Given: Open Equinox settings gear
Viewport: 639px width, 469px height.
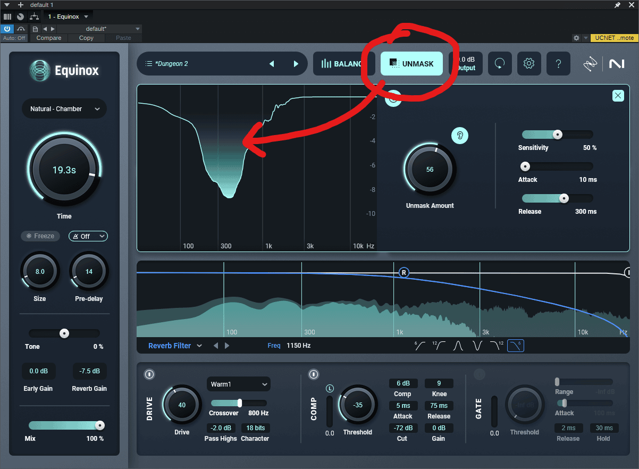Looking at the screenshot, I should pyautogui.click(x=528, y=64).
